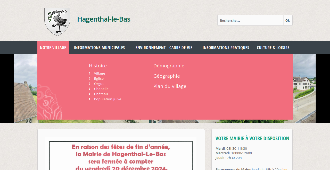Click the chevron beside Eglise
The width and height of the screenshot is (330, 170).
point(90,78)
